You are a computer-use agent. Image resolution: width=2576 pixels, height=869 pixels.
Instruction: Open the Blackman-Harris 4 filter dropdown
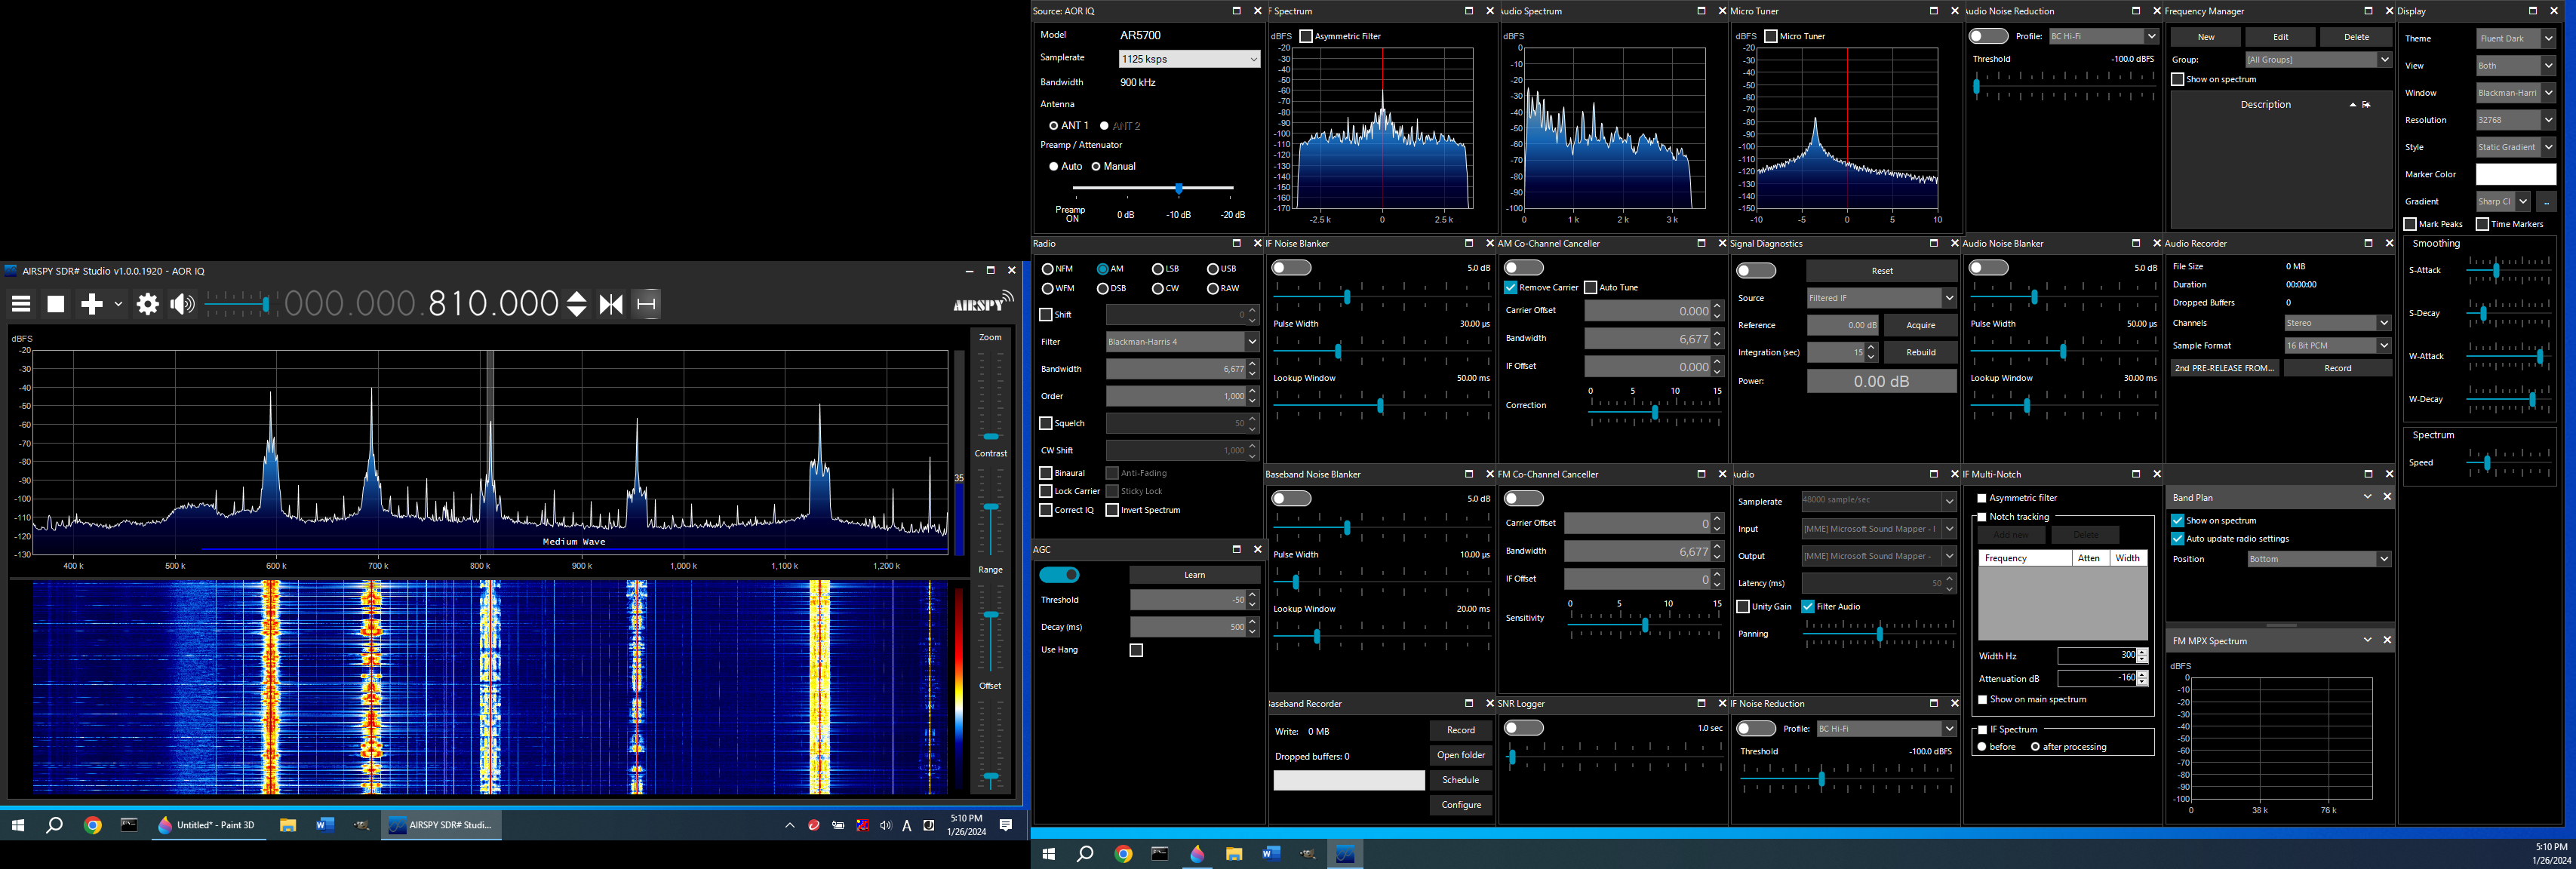pyautogui.click(x=1181, y=342)
